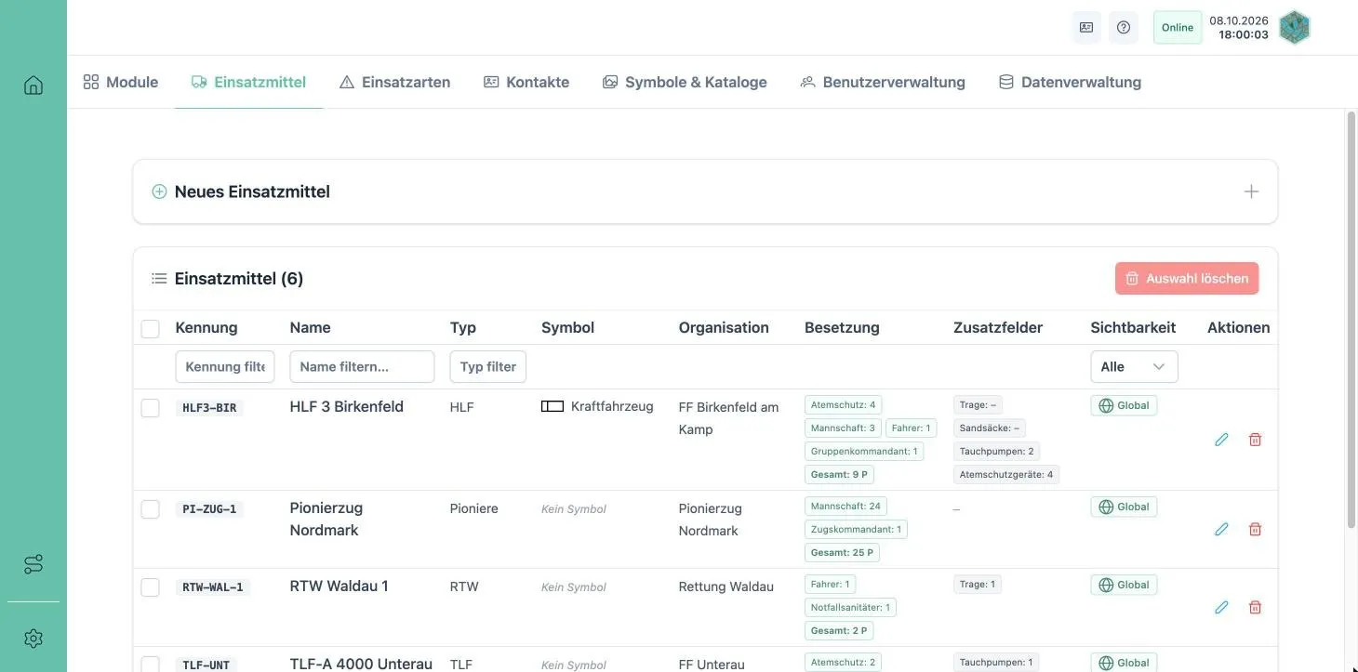Edit the HLF 3 Birkenfeld entry

1221,440
